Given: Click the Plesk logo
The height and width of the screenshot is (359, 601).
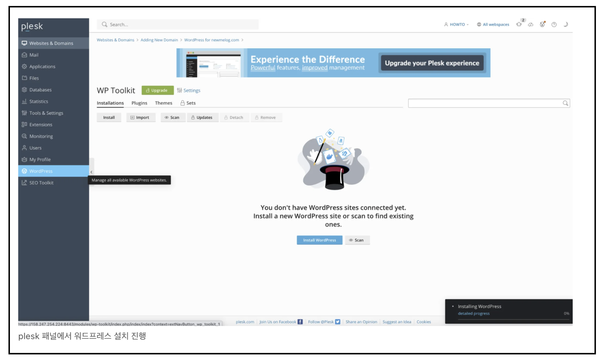Looking at the screenshot, I should [32, 26].
